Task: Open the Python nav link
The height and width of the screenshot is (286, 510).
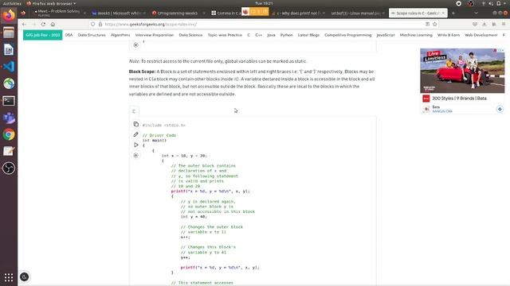Action: pos(287,35)
